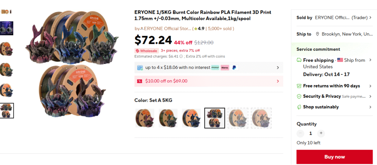Click the Wholesale tag badge
377x165 pixels.
pyautogui.click(x=147, y=51)
